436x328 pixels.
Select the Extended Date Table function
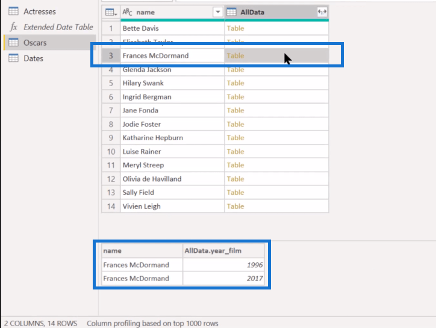tap(58, 27)
